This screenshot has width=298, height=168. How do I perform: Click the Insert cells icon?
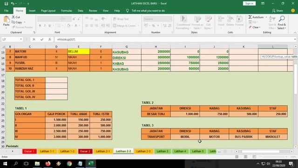coord(221,19)
